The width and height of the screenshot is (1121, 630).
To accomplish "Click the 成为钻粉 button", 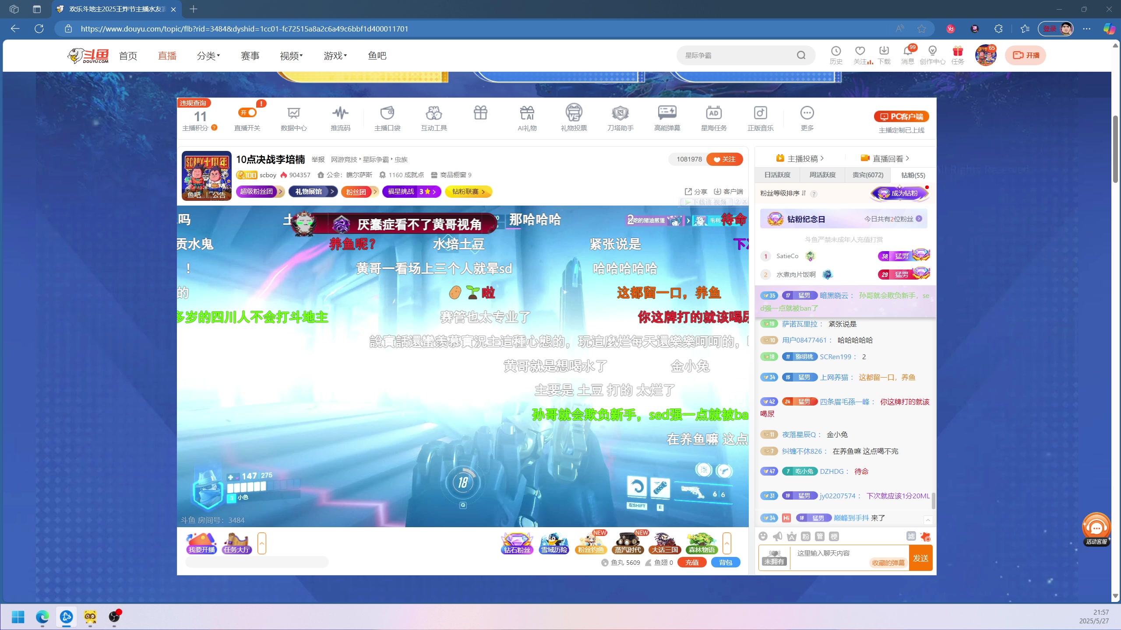I will click(x=900, y=193).
